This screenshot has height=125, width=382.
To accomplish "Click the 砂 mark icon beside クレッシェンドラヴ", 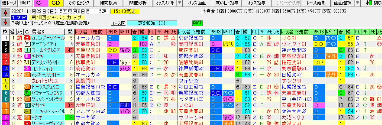I will [x=27, y=99].
